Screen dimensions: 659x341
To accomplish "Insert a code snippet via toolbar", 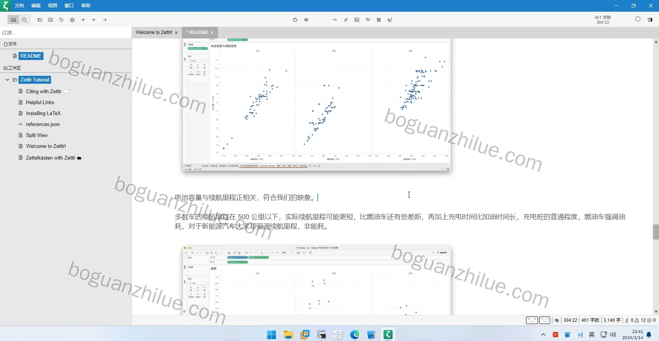I will point(335,20).
